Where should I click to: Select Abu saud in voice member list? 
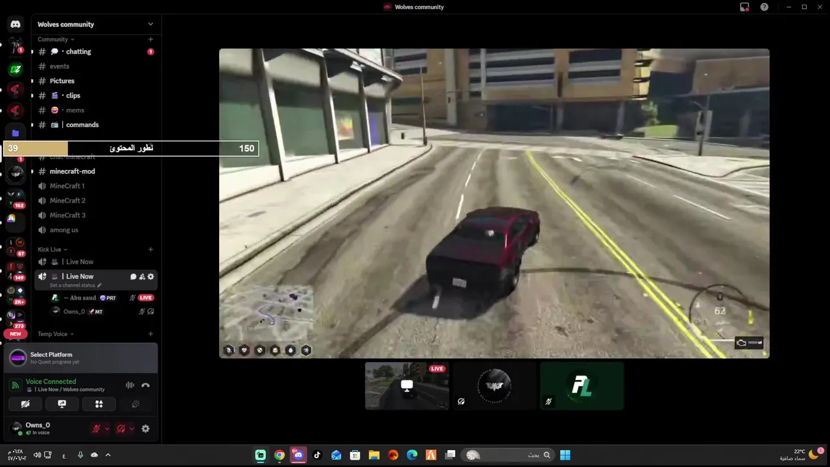(102, 298)
